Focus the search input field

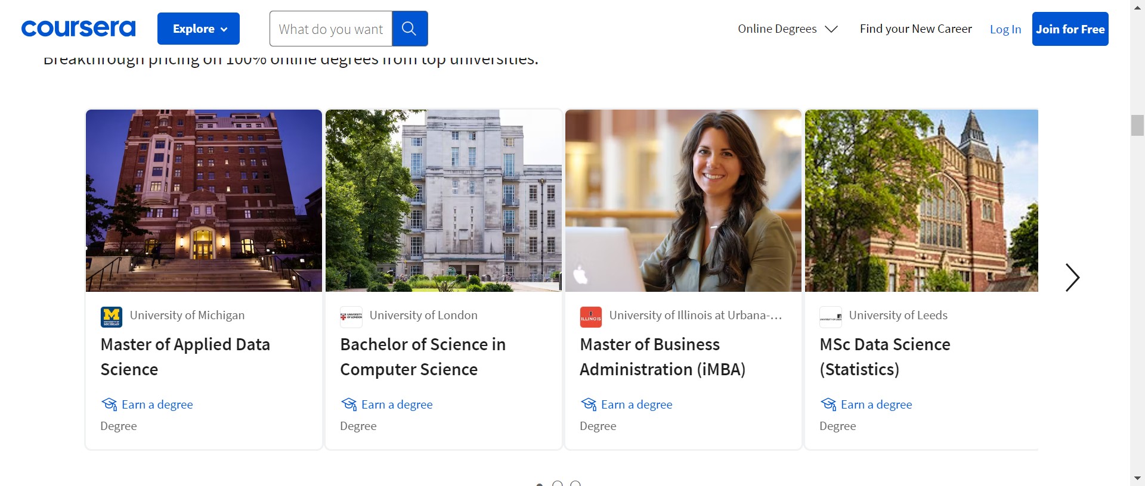pyautogui.click(x=331, y=29)
